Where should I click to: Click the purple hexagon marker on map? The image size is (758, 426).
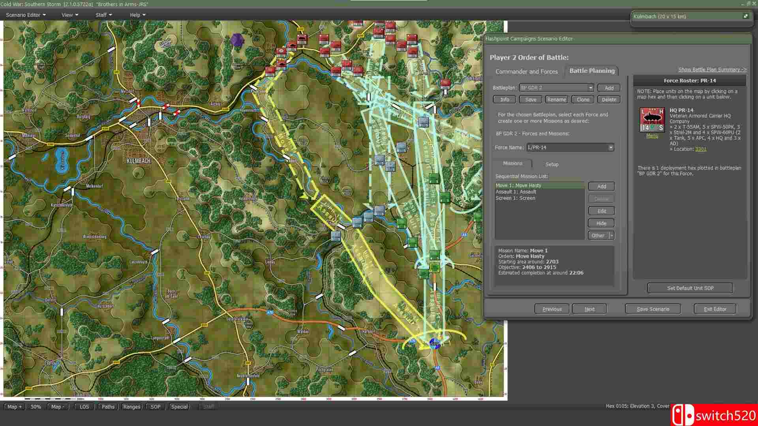tap(236, 40)
